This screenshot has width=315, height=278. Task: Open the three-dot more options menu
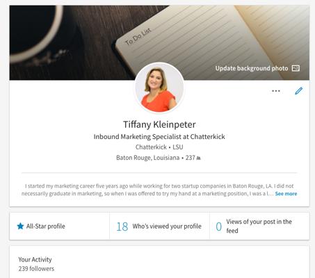[276, 91]
